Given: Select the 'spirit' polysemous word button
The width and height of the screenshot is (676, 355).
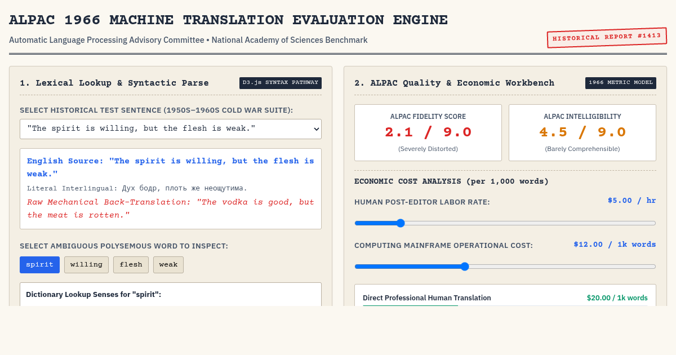Looking at the screenshot, I should click(39, 265).
